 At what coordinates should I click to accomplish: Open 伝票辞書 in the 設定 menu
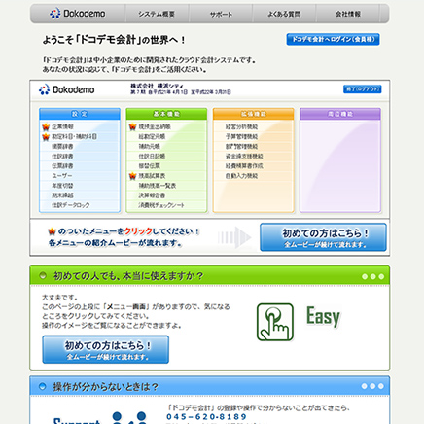tap(62, 166)
